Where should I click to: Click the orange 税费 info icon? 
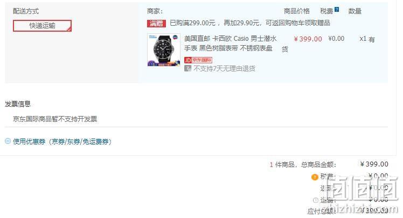tap(315, 177)
